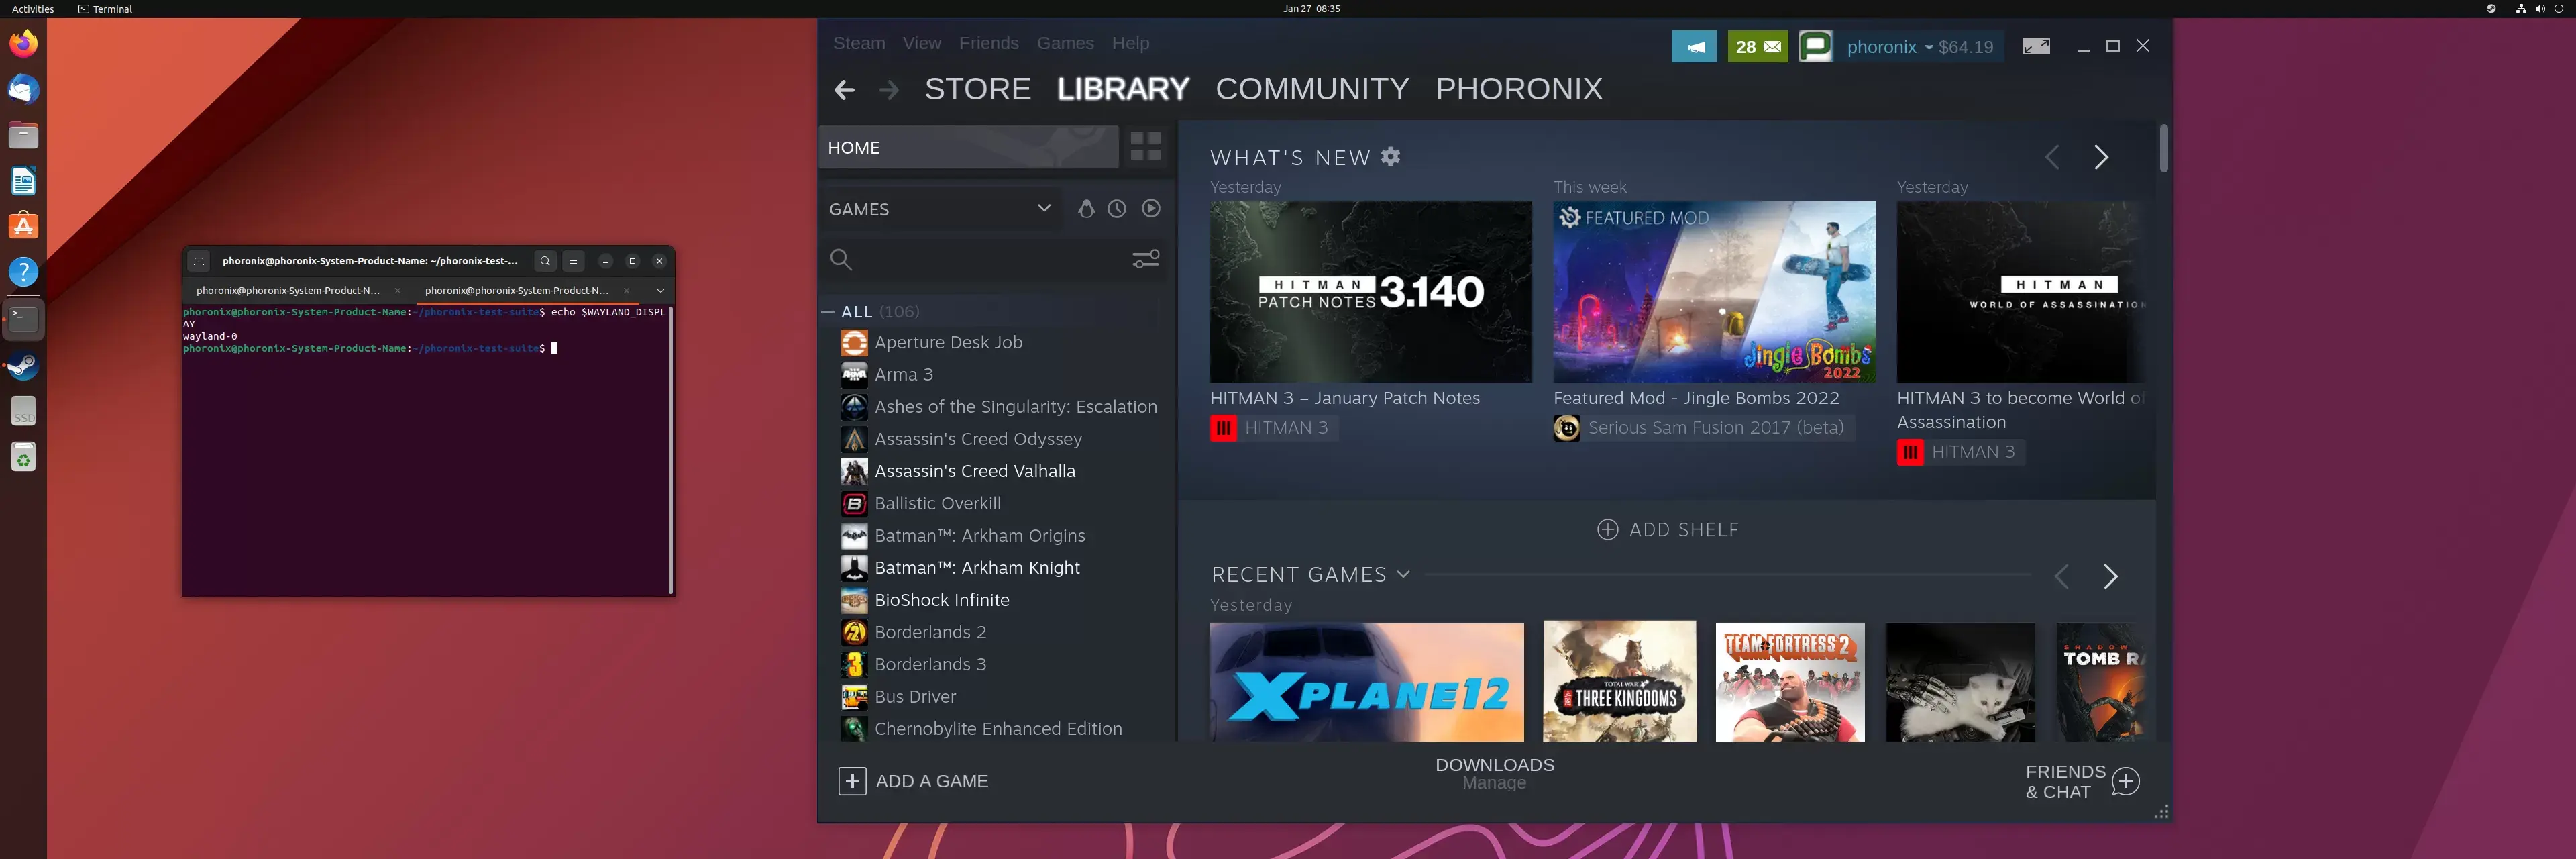The height and width of the screenshot is (859, 2576).
Task: Open the system status menu in top bar
Action: click(x=2539, y=9)
